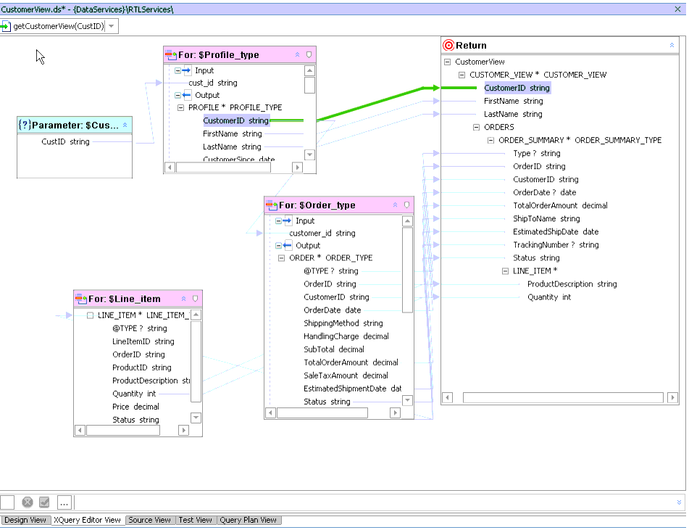Click the getCustomerView function arrow icon
Image resolution: width=689 pixels, height=530 pixels.
pyautogui.click(x=5, y=26)
